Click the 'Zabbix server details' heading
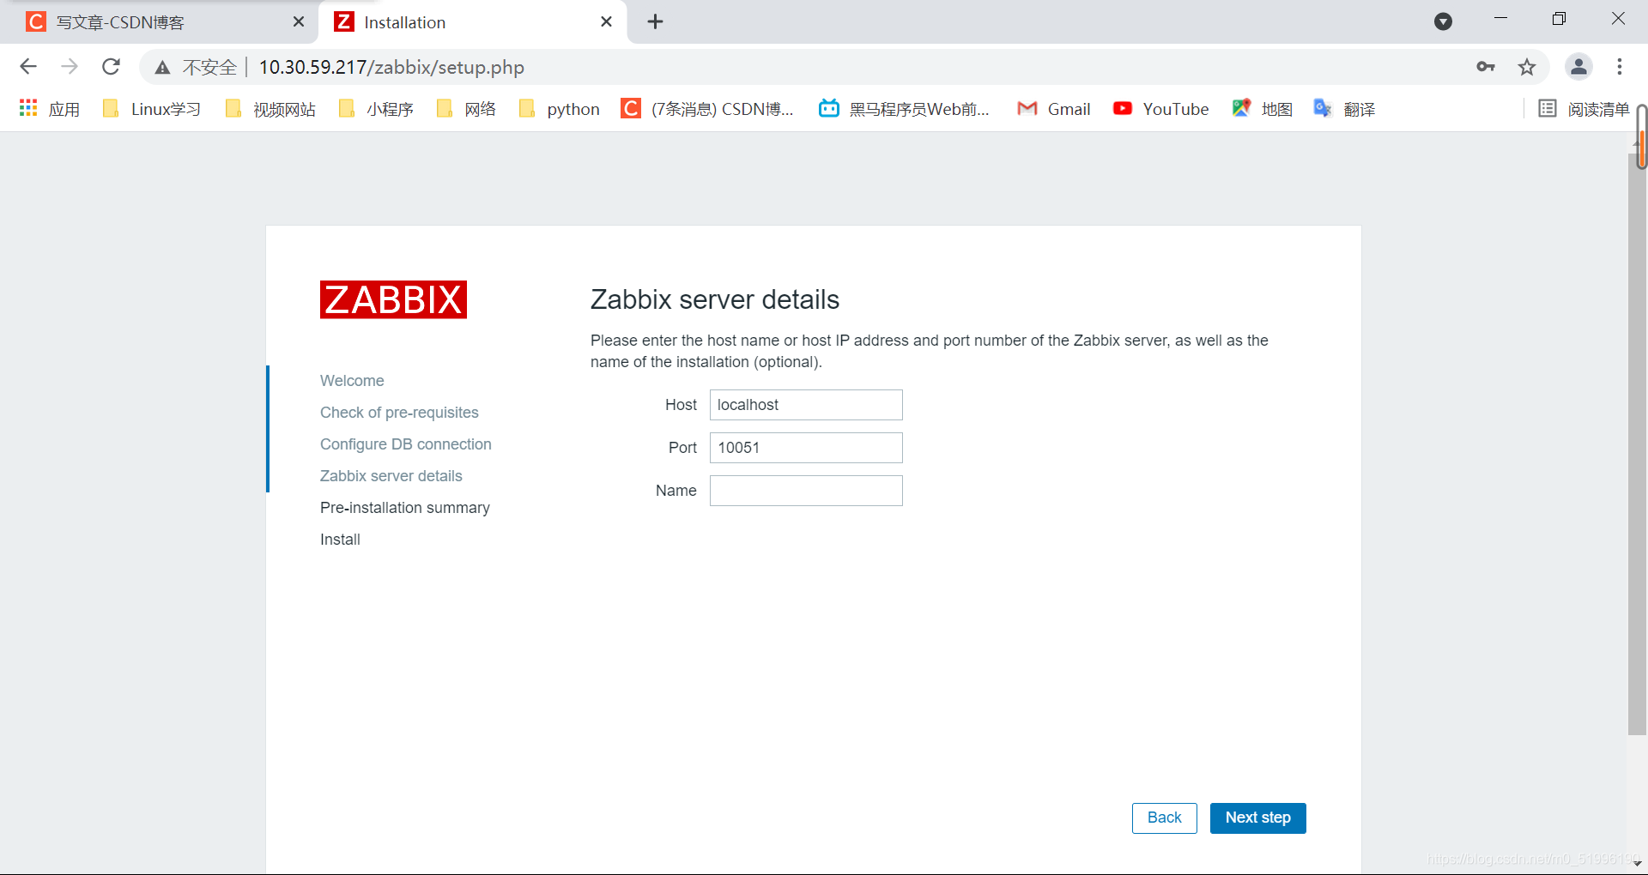Viewport: 1648px width, 875px height. (x=715, y=299)
